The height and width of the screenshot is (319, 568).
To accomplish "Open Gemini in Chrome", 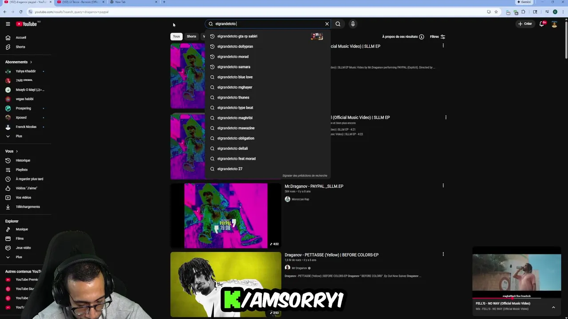I will click(525, 2).
